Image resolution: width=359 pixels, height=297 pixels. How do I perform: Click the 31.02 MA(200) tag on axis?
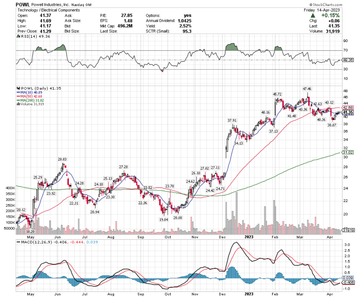pyautogui.click(x=348, y=153)
